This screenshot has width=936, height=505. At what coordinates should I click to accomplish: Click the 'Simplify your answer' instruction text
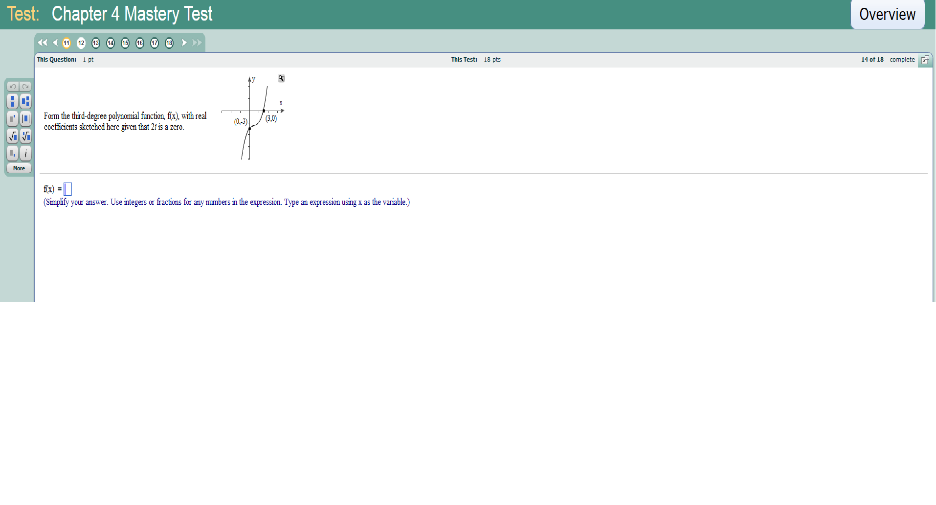(227, 202)
